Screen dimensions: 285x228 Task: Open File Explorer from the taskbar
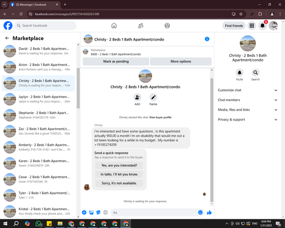pos(60,223)
